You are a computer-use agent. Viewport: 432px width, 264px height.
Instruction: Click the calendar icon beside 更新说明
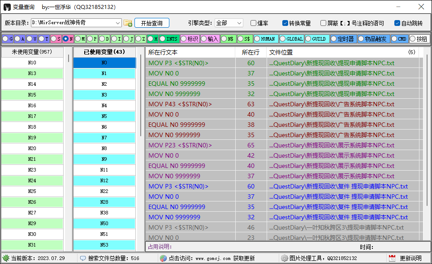(x=392, y=258)
